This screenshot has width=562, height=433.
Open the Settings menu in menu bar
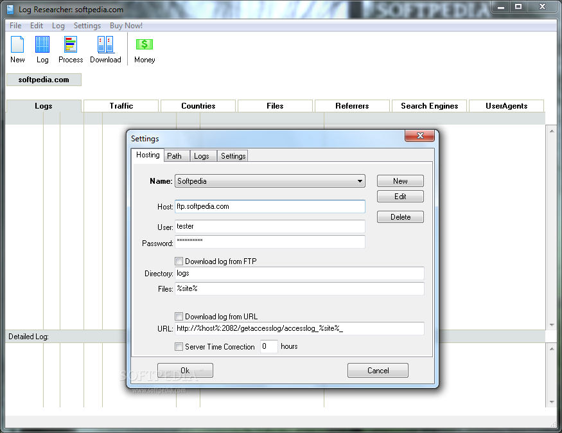coord(87,26)
